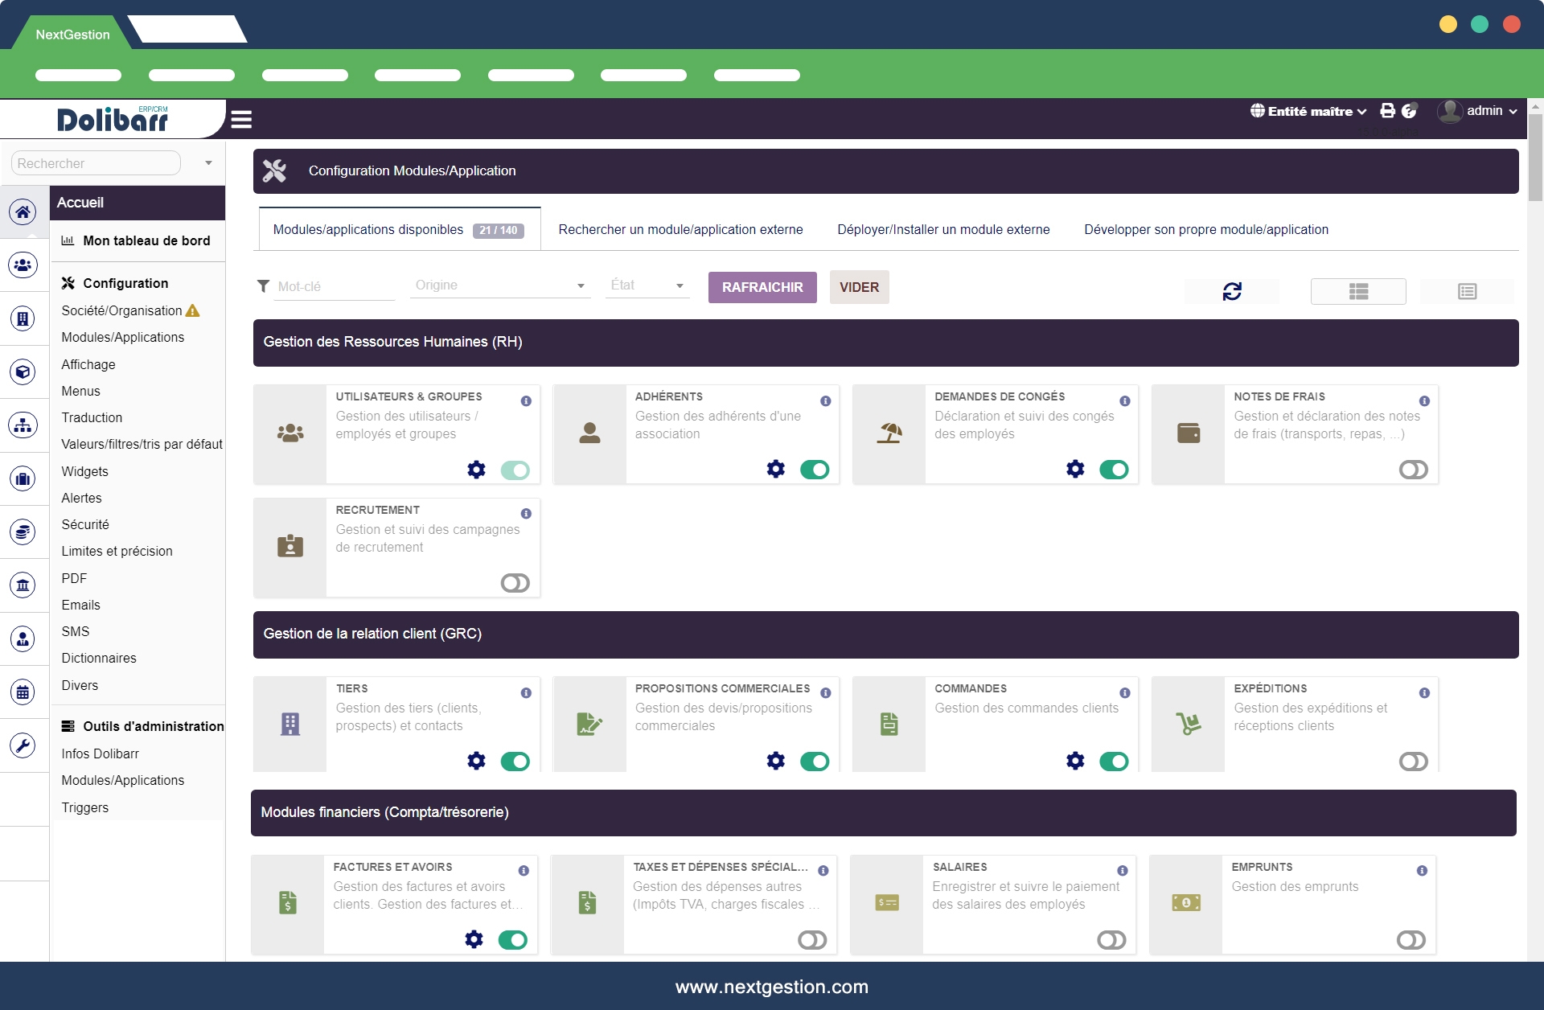Open Déployer/Installer un module externe tab

click(943, 230)
